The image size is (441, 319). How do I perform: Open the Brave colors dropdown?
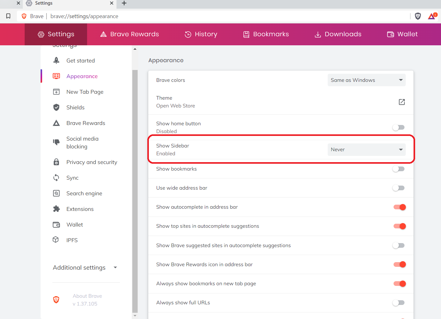tap(366, 80)
